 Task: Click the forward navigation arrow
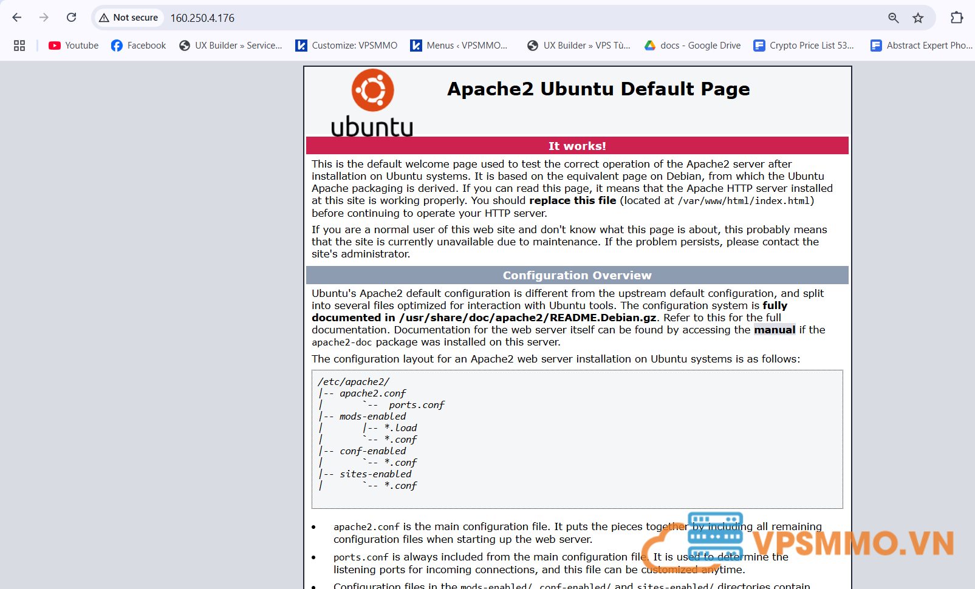43,18
